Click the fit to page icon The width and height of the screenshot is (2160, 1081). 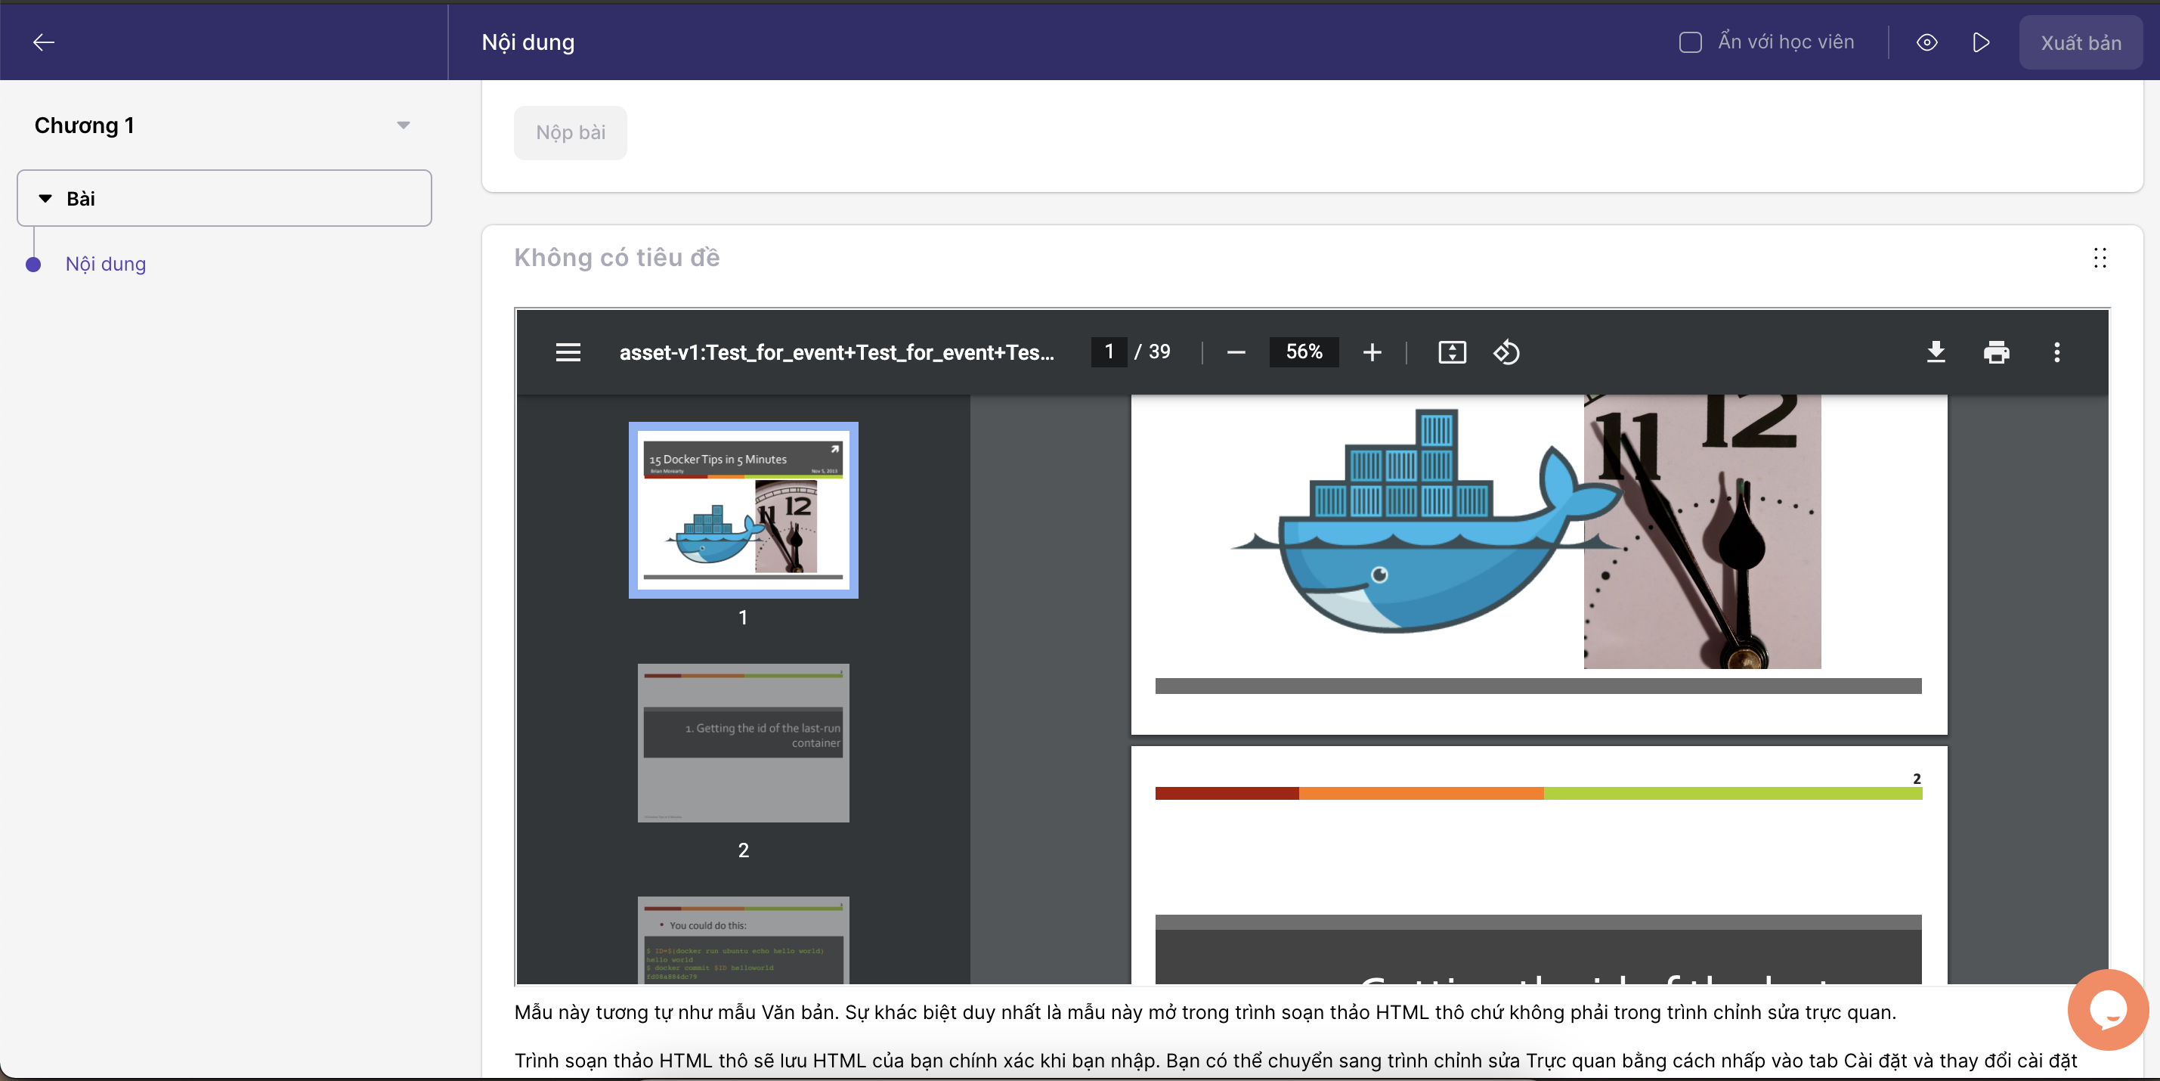pyautogui.click(x=1451, y=352)
